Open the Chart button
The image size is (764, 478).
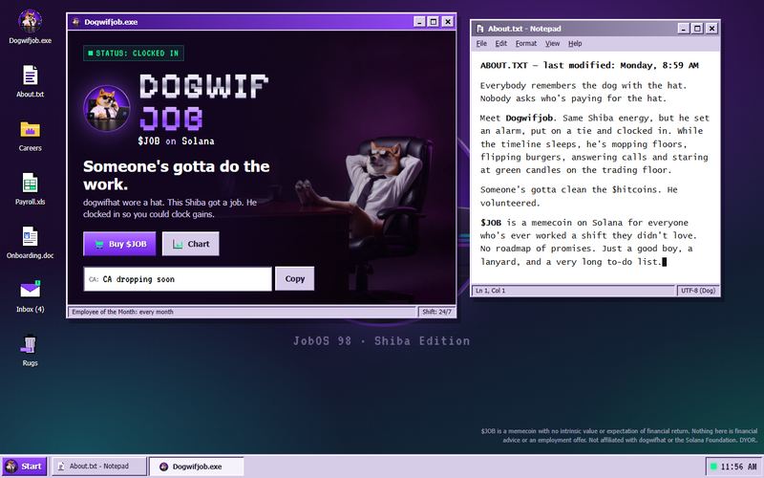[x=190, y=244]
